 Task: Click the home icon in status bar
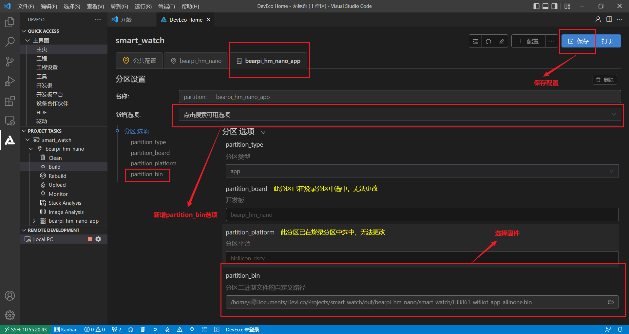tap(131, 329)
